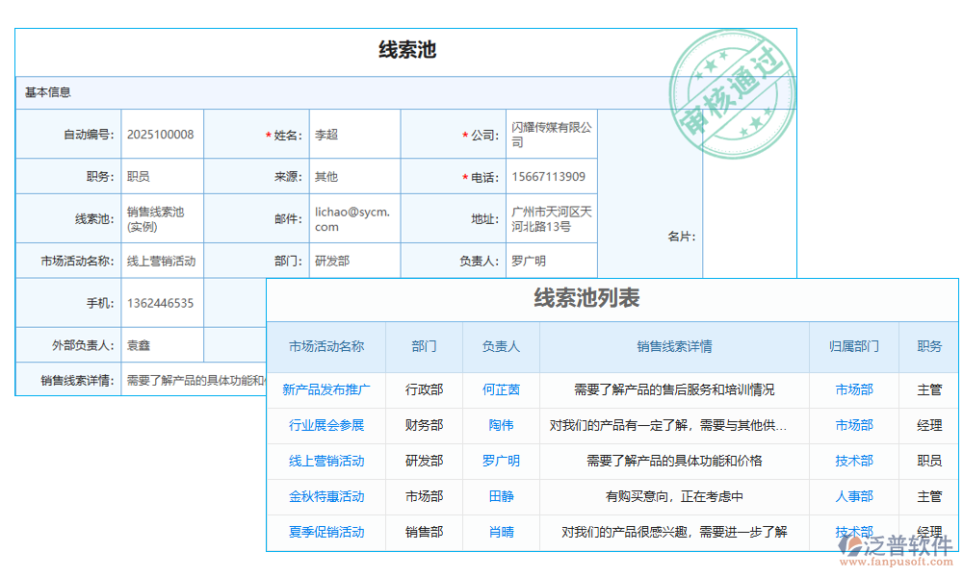Open the 金秋特惠活动 activity link
Viewport: 963px width, 577px height.
pyautogui.click(x=326, y=496)
